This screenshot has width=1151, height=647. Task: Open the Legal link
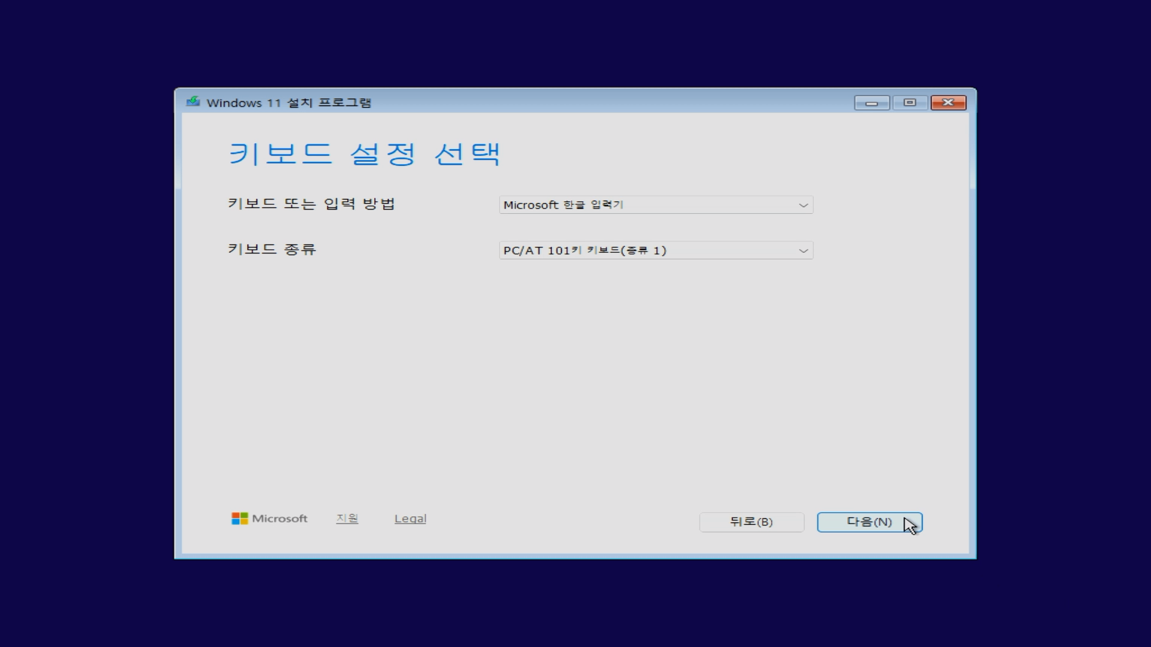[x=410, y=518]
